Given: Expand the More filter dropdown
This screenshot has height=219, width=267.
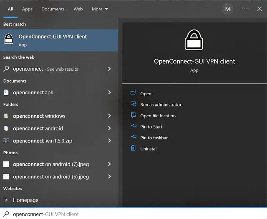Looking at the screenshot, I should coord(100,9).
